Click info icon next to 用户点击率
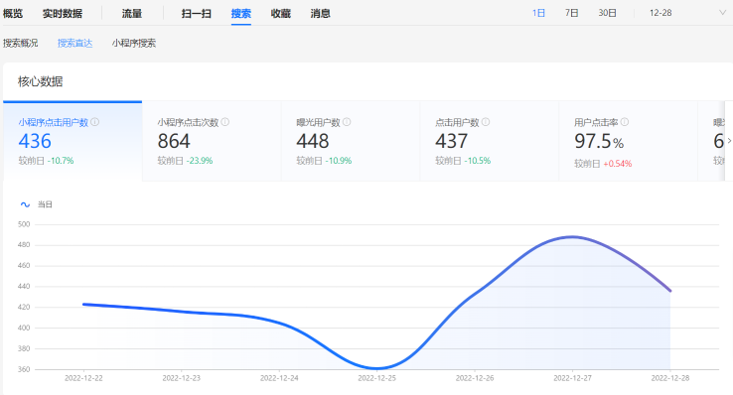Viewport: 733px width, 395px height. point(625,122)
